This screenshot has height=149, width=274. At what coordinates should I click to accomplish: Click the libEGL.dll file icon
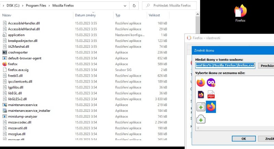[x=5, y=93]
